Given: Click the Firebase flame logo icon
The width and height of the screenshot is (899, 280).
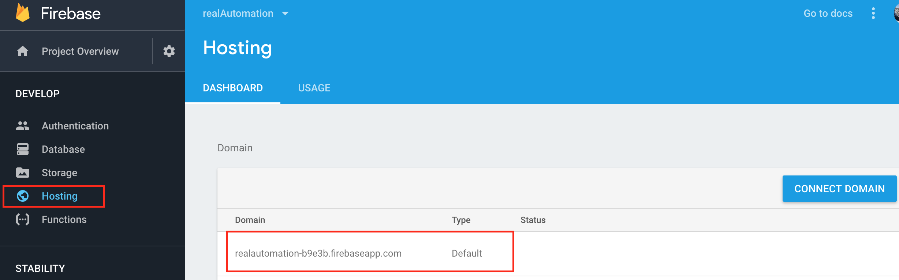Looking at the screenshot, I should click(23, 13).
